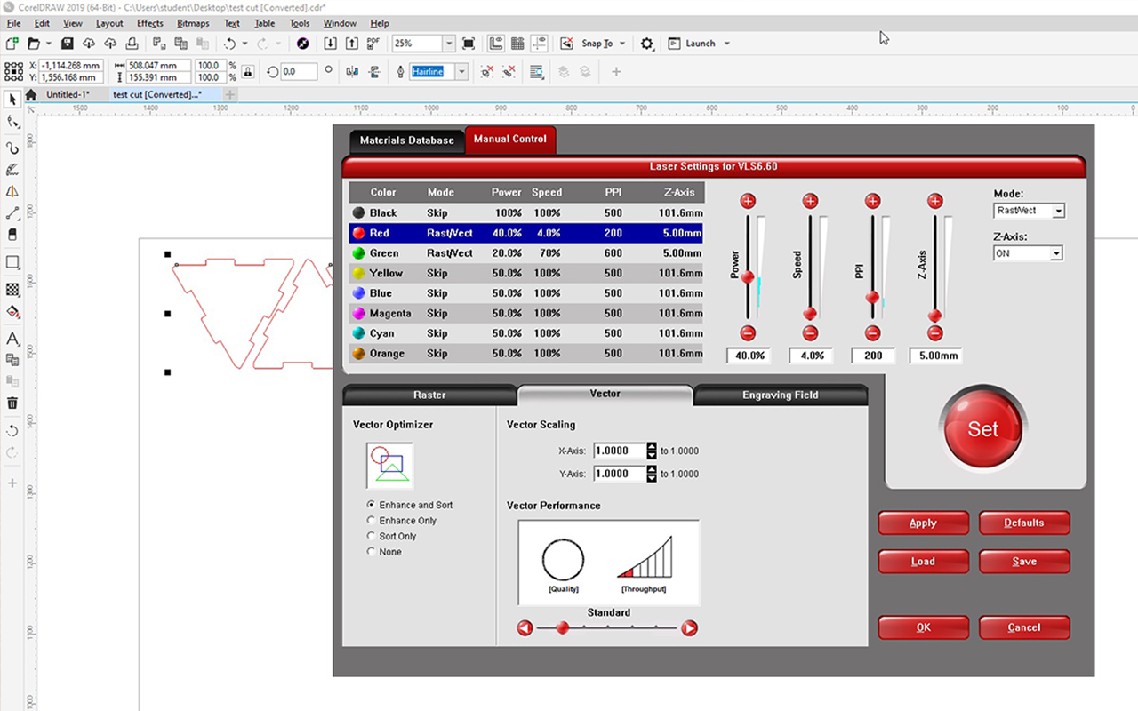Click the Vector Performance slider knob
This screenshot has height=711, width=1138.
[x=562, y=627]
